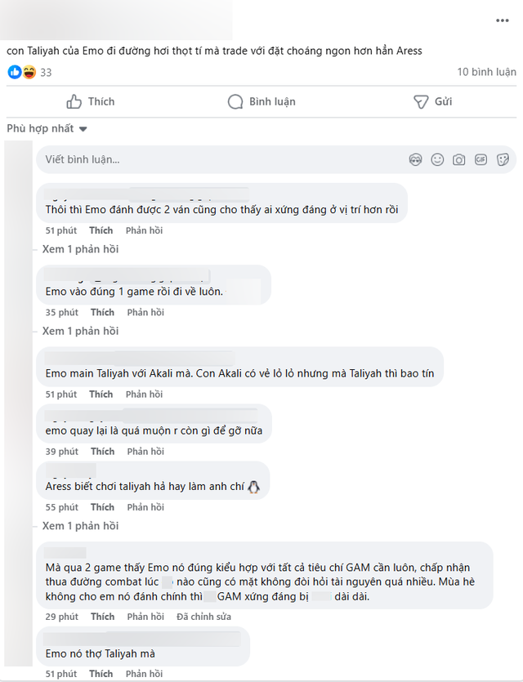
Task: Click the Viết bình luận input field
Action: coord(221,160)
